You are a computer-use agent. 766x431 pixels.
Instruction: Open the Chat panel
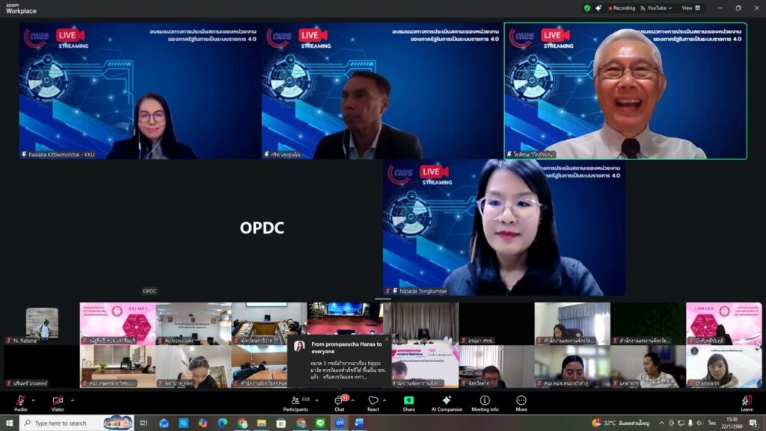click(x=339, y=403)
